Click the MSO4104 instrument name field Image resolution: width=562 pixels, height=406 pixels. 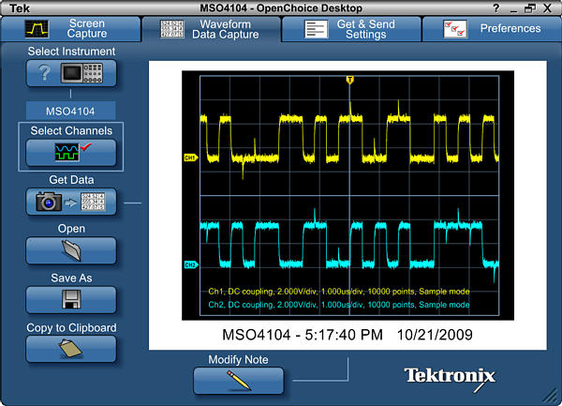point(70,111)
